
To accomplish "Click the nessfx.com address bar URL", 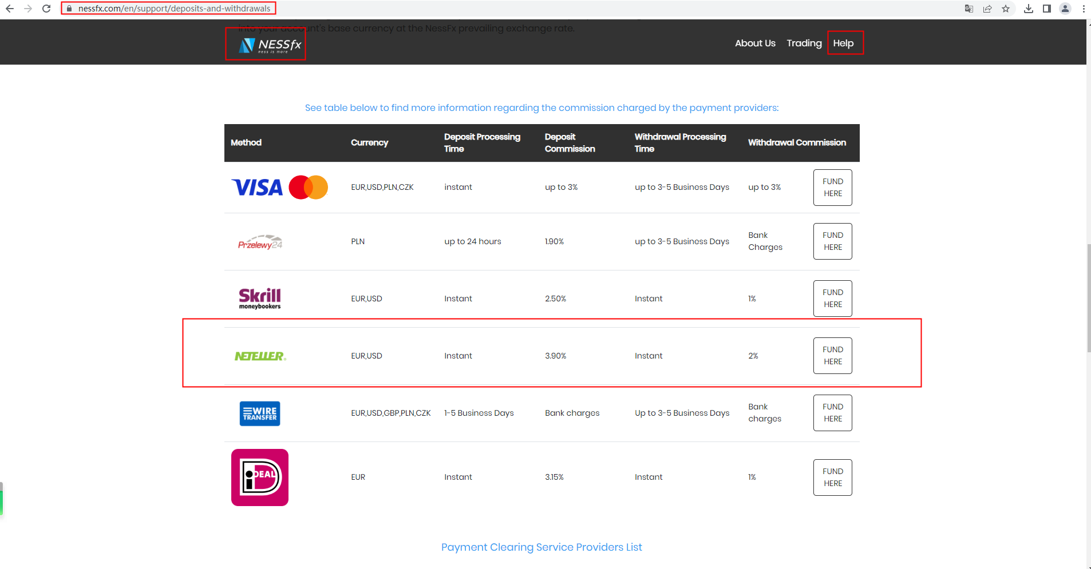I will [174, 9].
